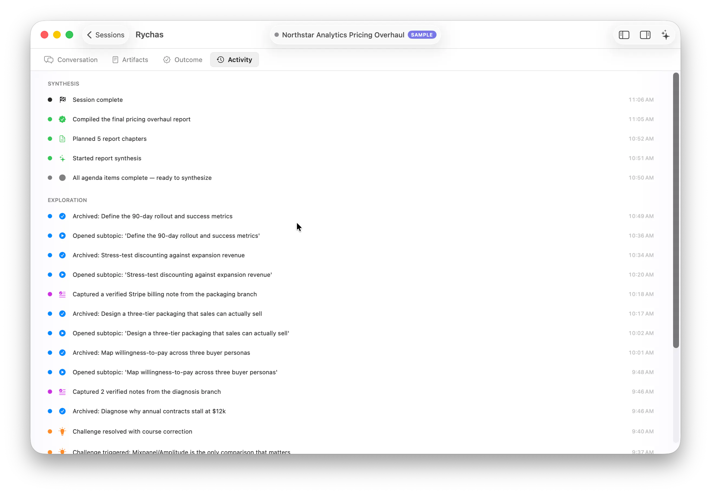Click the green seal icon beside Compiled report
711x494 pixels.
pos(63,119)
